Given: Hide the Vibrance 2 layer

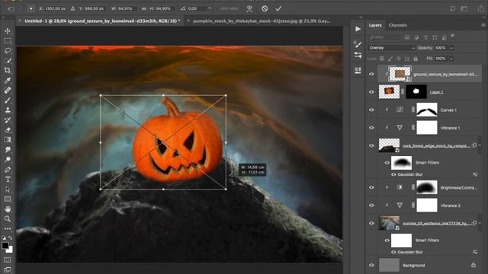Looking at the screenshot, I should point(371,205).
